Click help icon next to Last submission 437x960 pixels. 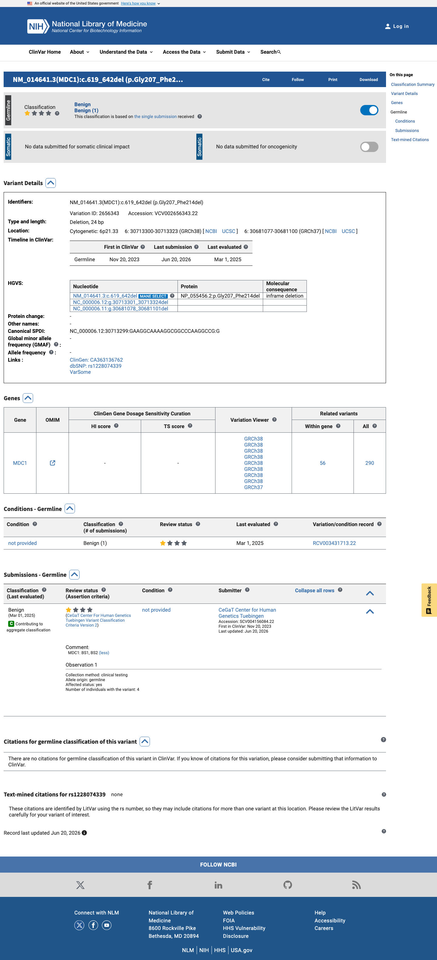[196, 247]
